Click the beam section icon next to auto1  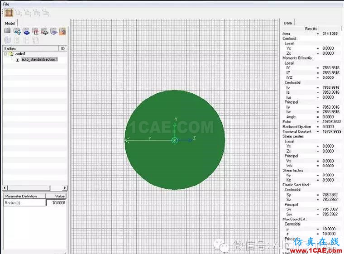[11, 54]
